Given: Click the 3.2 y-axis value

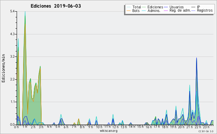Looking at the screenshot, I should point(12,56).
